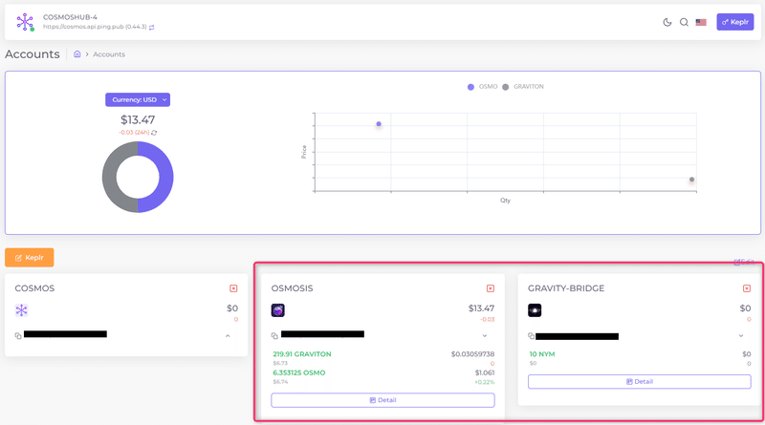Open search with the magnifier icon
This screenshot has width=765, height=425.
coord(684,22)
